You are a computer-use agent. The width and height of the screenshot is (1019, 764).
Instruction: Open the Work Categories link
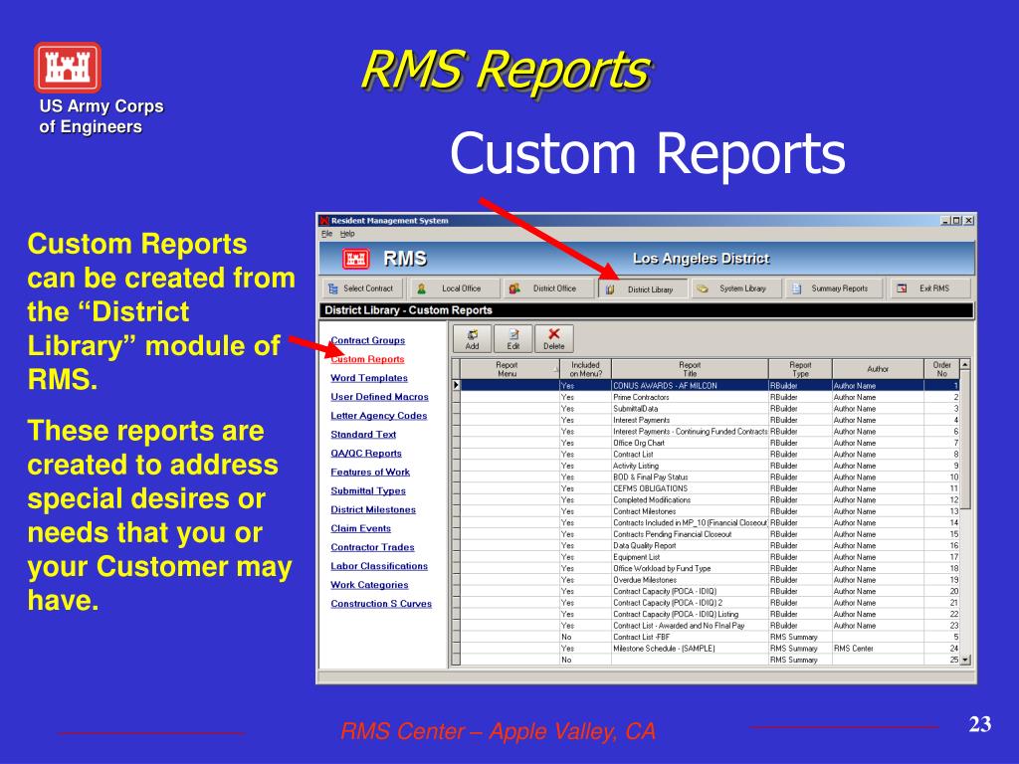click(x=369, y=585)
